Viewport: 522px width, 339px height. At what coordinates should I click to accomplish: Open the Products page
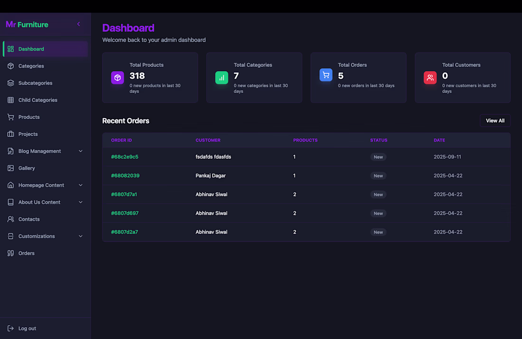pos(45,117)
